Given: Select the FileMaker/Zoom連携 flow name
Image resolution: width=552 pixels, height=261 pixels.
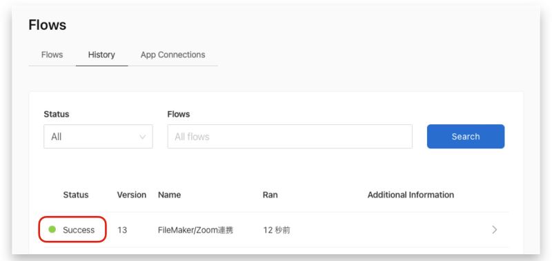Looking at the screenshot, I should pyautogui.click(x=195, y=230).
